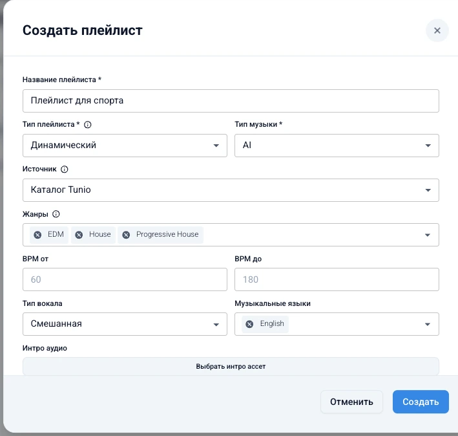Open the Тип вокала dropdown

[125, 324]
